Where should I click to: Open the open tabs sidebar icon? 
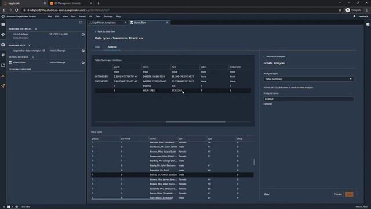click(x=3, y=65)
